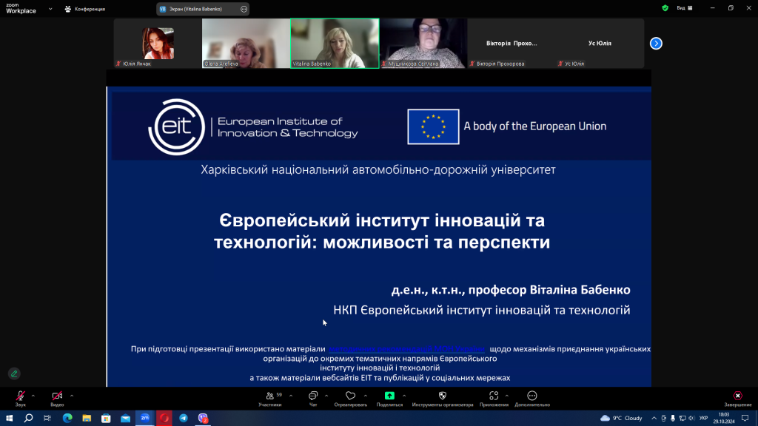758x426 pixels.
Task: Expand the Приложения options arrow
Action: pyautogui.click(x=506, y=396)
